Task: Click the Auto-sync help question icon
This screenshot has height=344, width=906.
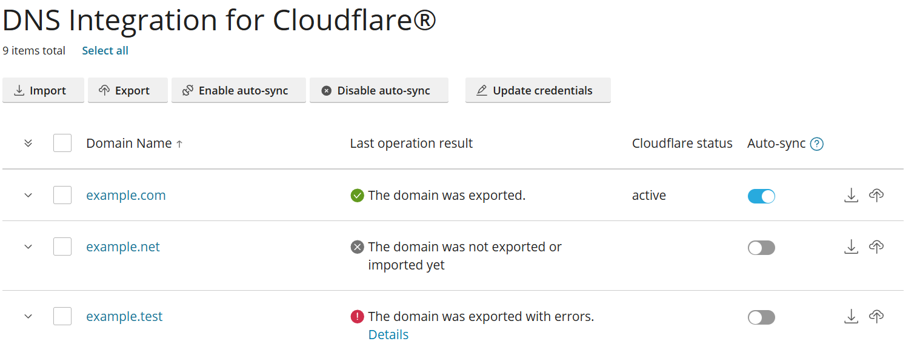Action: pos(817,144)
